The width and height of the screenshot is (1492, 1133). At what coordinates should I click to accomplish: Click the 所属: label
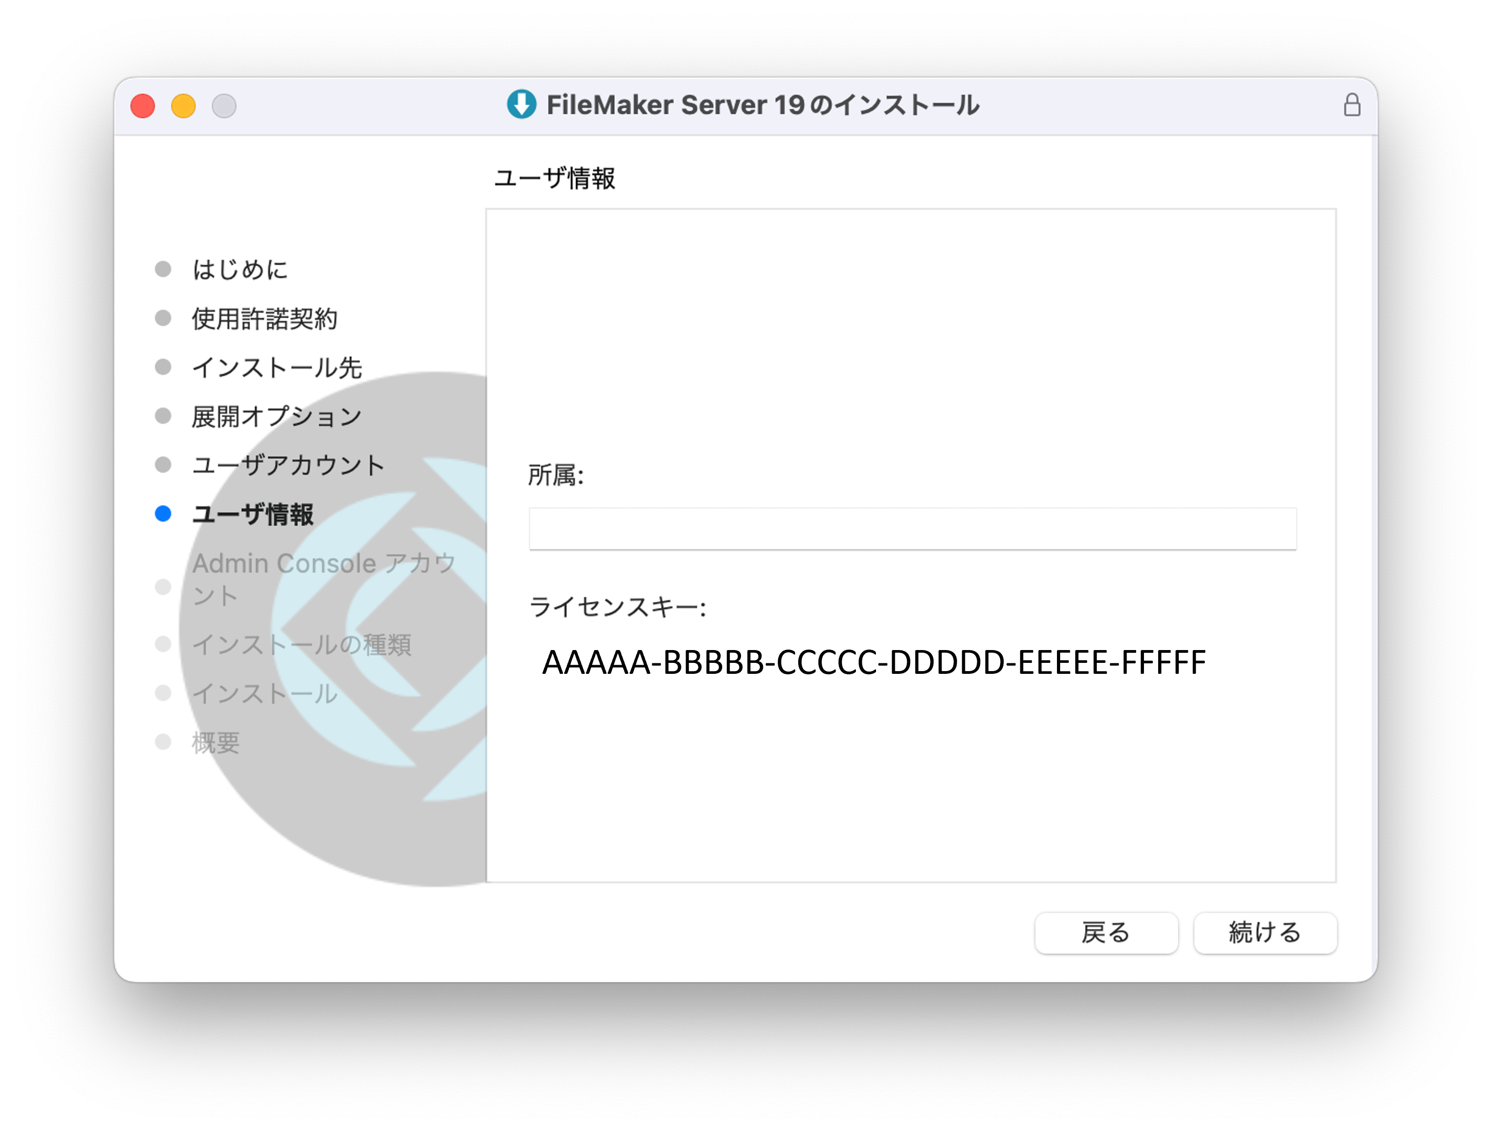556,476
